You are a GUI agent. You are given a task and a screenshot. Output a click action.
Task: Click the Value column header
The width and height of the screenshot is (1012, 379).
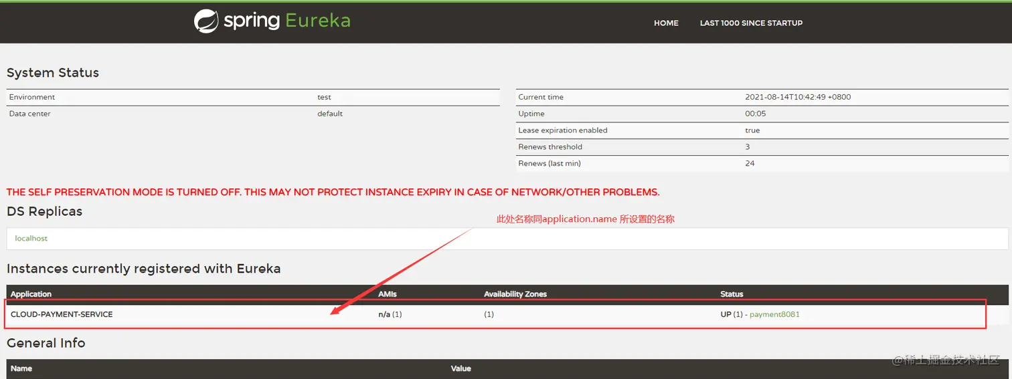point(461,368)
